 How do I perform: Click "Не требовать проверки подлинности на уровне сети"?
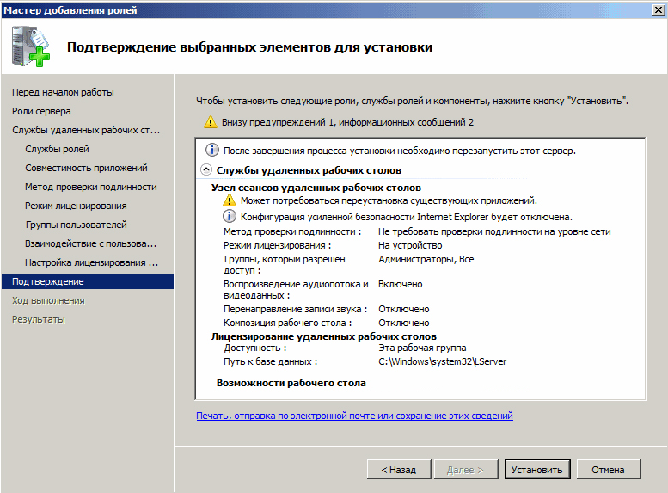click(494, 231)
